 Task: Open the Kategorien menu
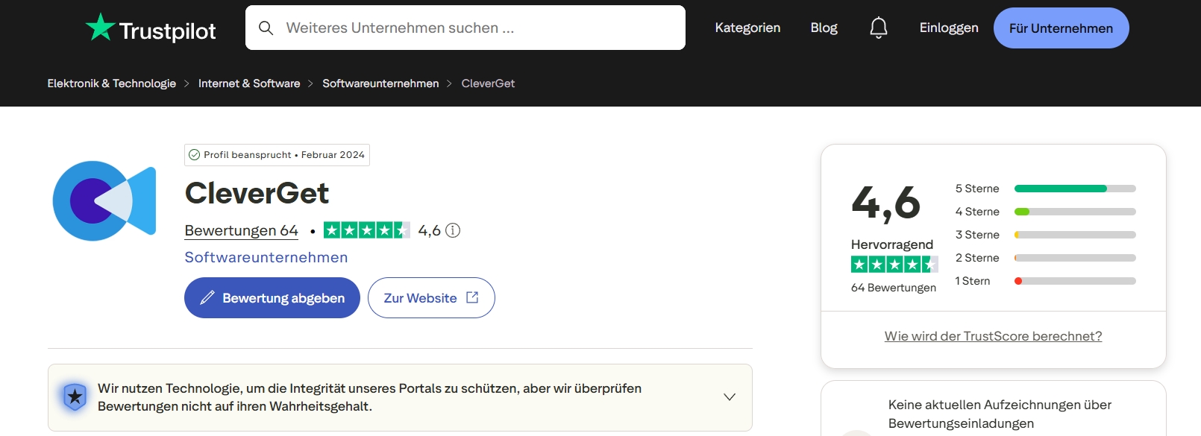point(747,28)
